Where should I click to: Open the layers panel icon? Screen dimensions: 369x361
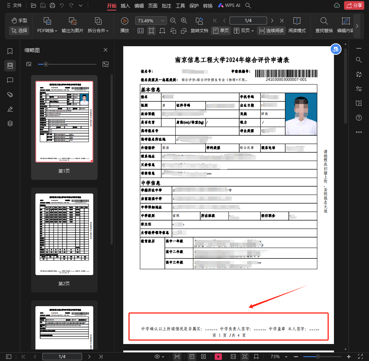pyautogui.click(x=10, y=123)
